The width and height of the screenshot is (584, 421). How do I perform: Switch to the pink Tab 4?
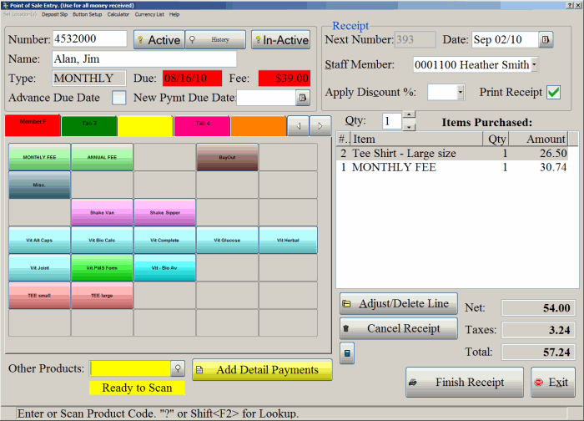(x=202, y=126)
